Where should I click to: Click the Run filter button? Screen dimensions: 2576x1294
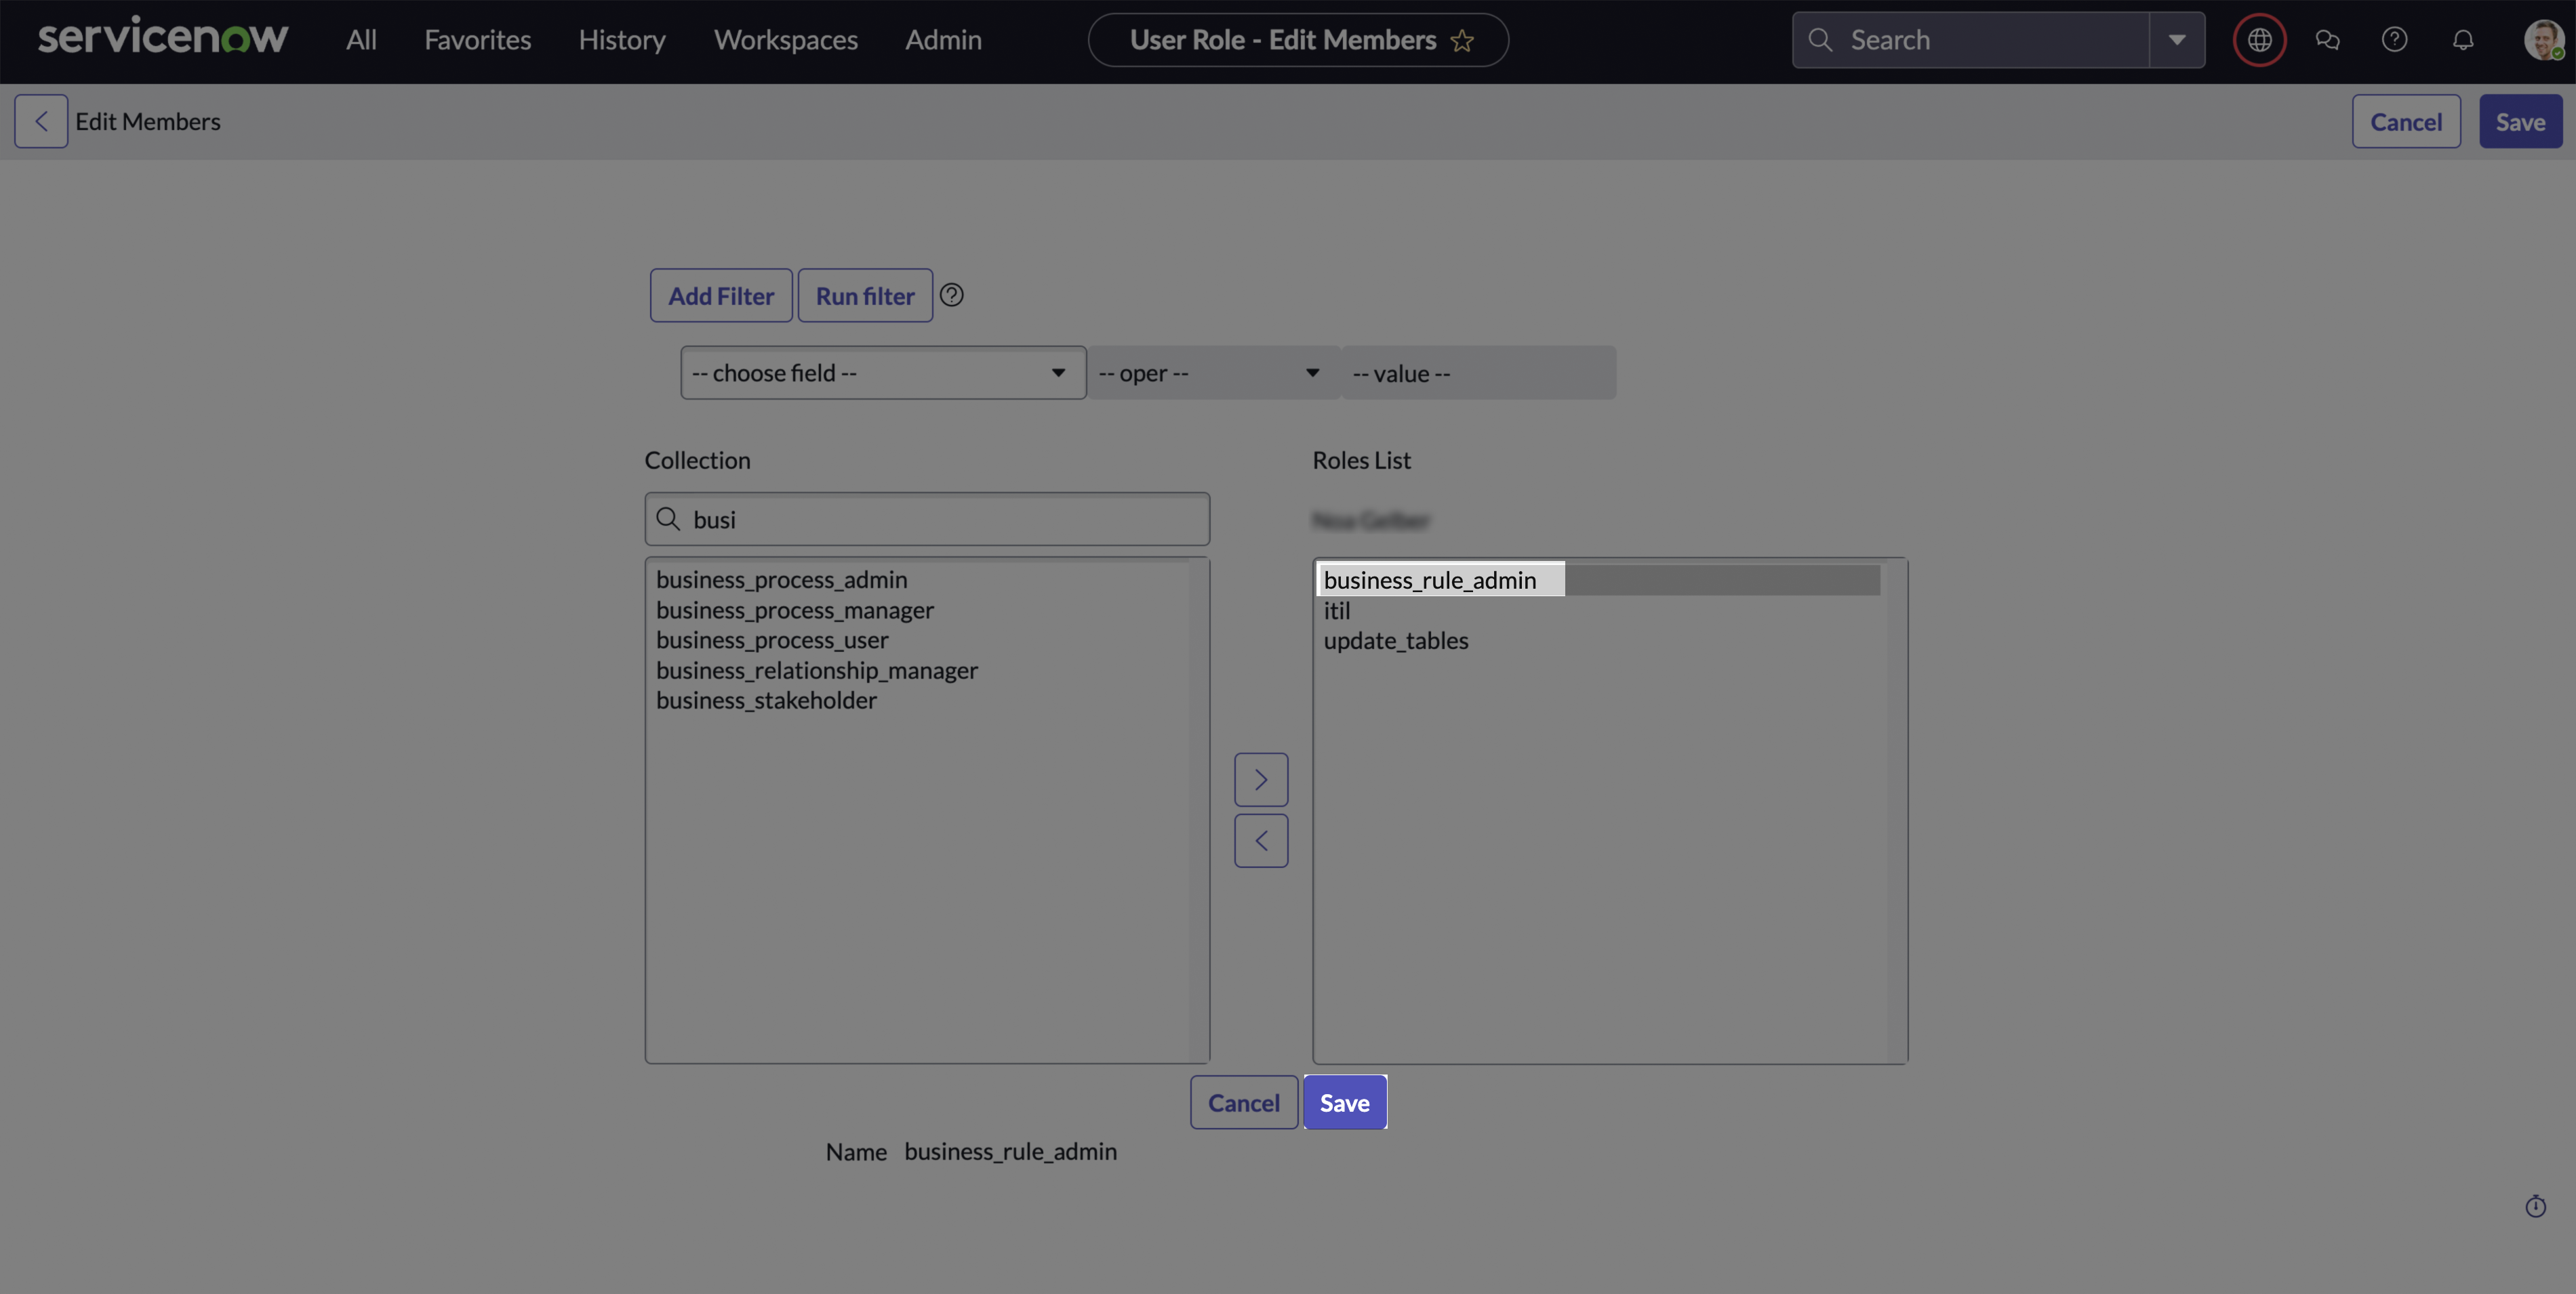click(865, 295)
